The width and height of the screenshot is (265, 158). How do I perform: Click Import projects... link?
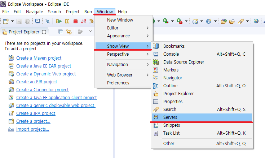(x=32, y=129)
